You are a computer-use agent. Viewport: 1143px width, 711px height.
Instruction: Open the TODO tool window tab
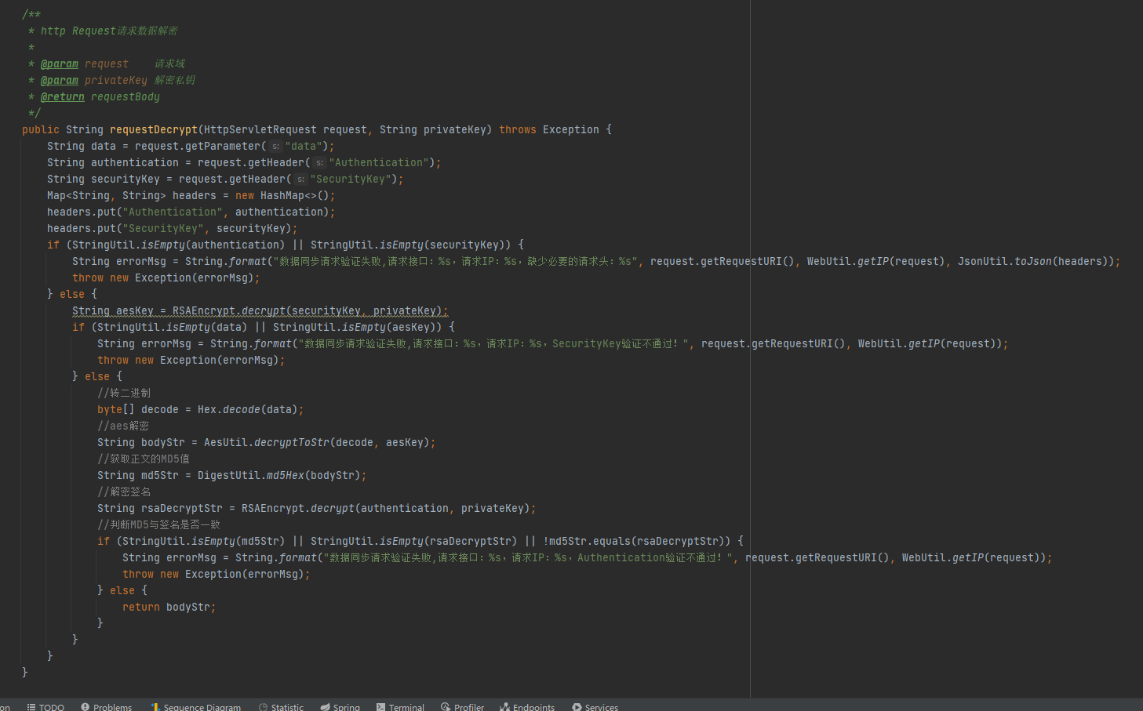pos(46,707)
